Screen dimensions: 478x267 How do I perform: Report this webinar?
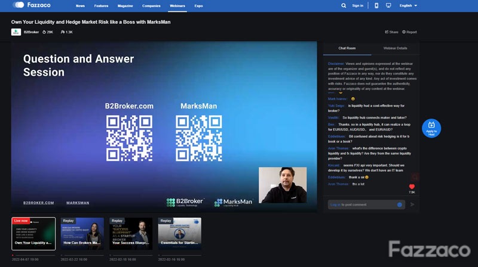pos(409,32)
